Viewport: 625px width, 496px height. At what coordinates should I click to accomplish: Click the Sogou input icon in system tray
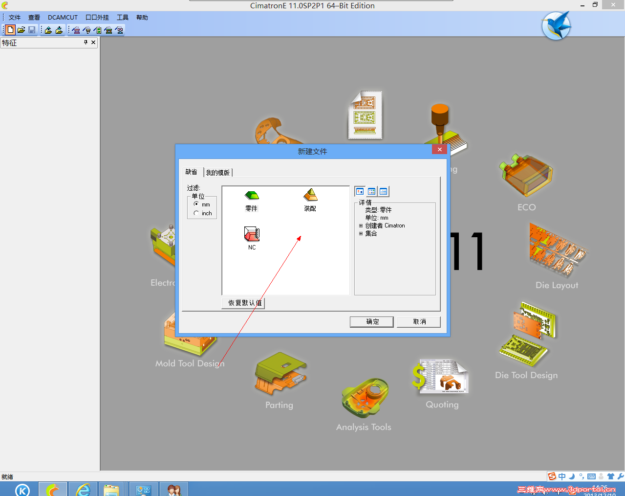(x=552, y=476)
